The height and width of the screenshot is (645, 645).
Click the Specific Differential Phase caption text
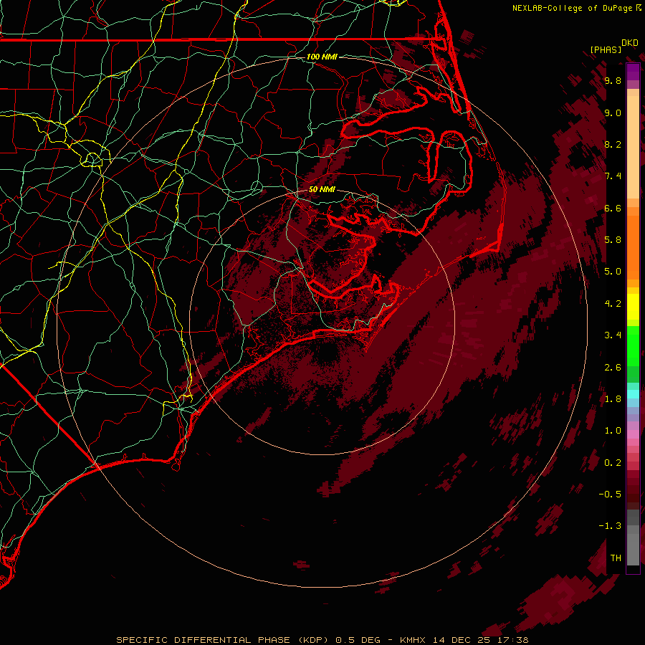click(x=322, y=640)
